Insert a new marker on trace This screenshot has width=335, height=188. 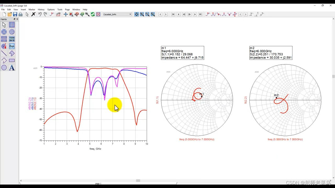(x=208, y=14)
